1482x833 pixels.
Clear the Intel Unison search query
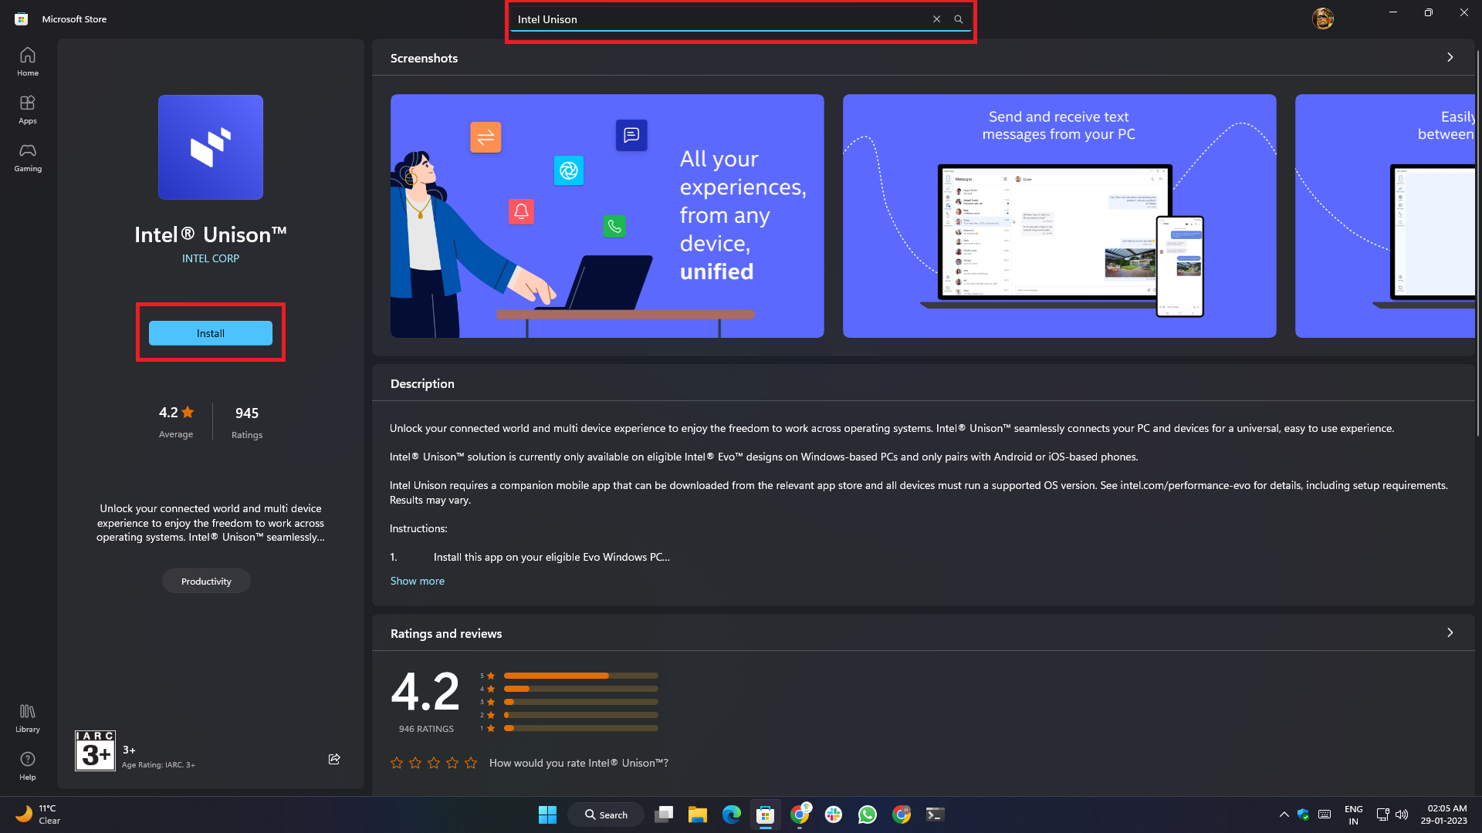point(936,17)
